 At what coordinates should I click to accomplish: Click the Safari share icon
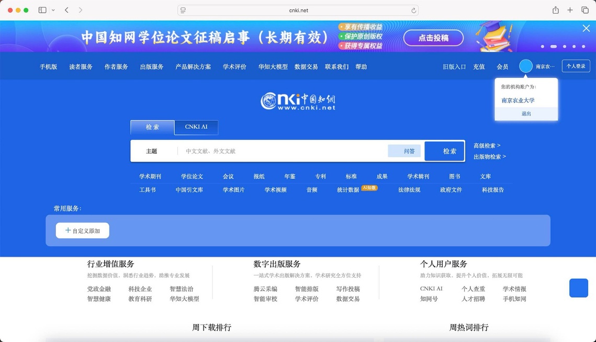tap(556, 10)
